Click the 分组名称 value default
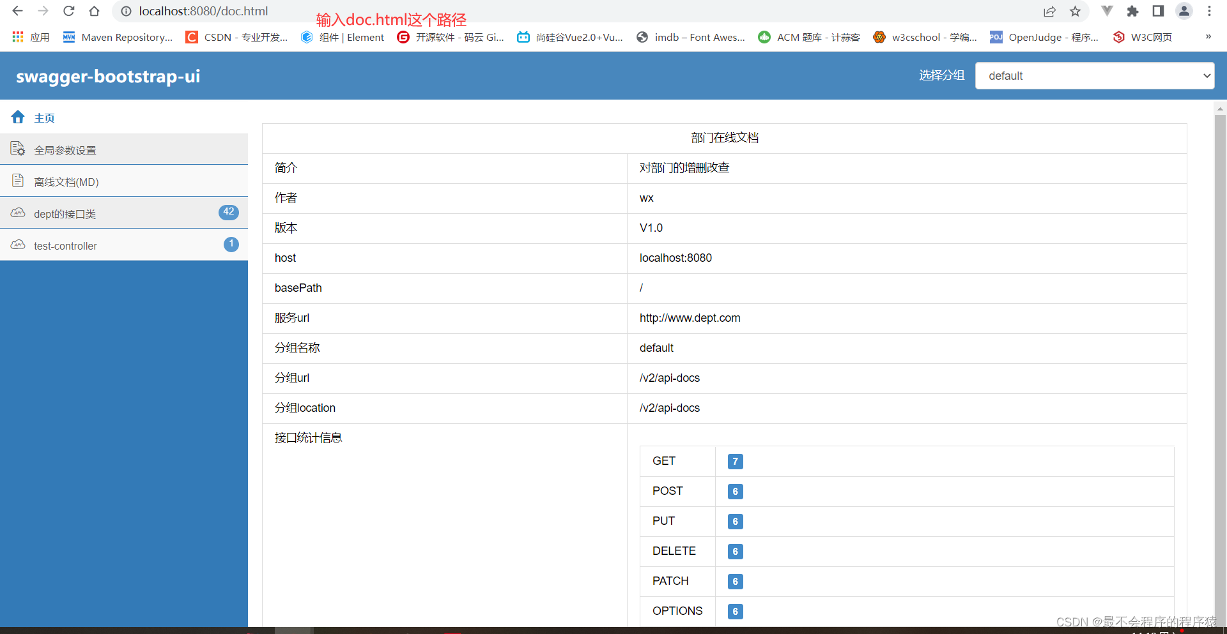Viewport: 1227px width, 634px height. click(656, 348)
